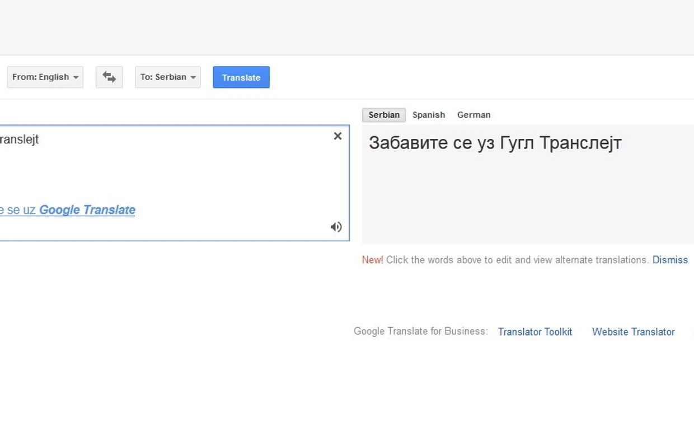This screenshot has width=694, height=429.
Task: Listen to the source text pronunciation
Action: point(336,227)
